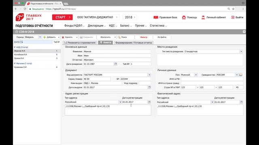Open Тип адреса dropdown in Адрес регистрации
The height and width of the screenshot is (145, 259).
click(x=120, y=102)
